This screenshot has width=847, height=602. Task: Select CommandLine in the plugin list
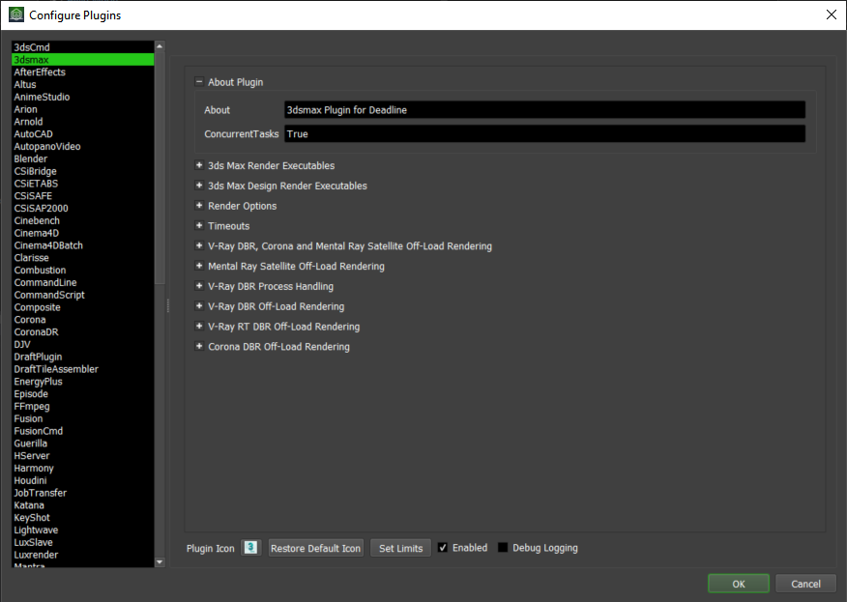82,282
